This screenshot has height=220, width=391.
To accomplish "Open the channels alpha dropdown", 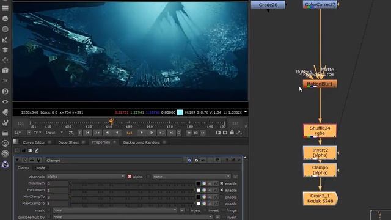I will (x=86, y=177).
